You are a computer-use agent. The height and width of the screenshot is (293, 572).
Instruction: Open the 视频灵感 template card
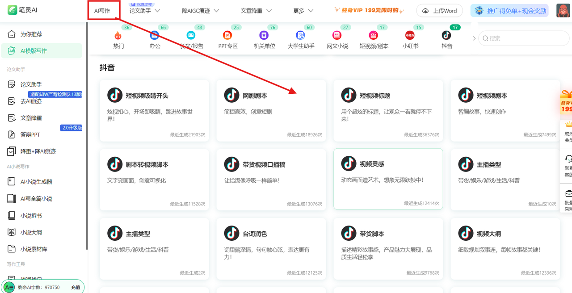(388, 179)
